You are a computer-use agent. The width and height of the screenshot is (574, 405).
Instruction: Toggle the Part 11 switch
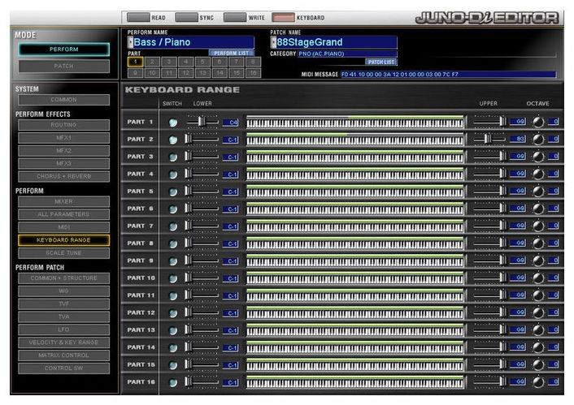[x=173, y=295]
